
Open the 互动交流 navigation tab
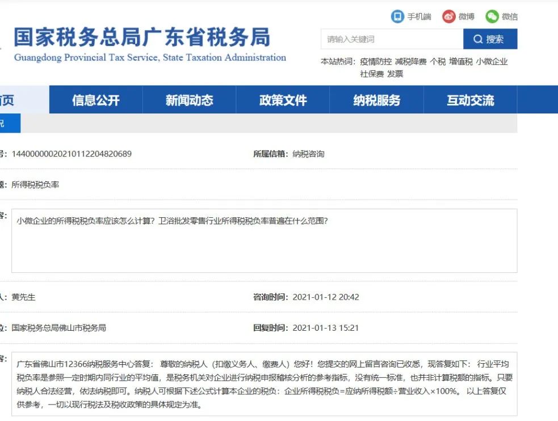471,100
